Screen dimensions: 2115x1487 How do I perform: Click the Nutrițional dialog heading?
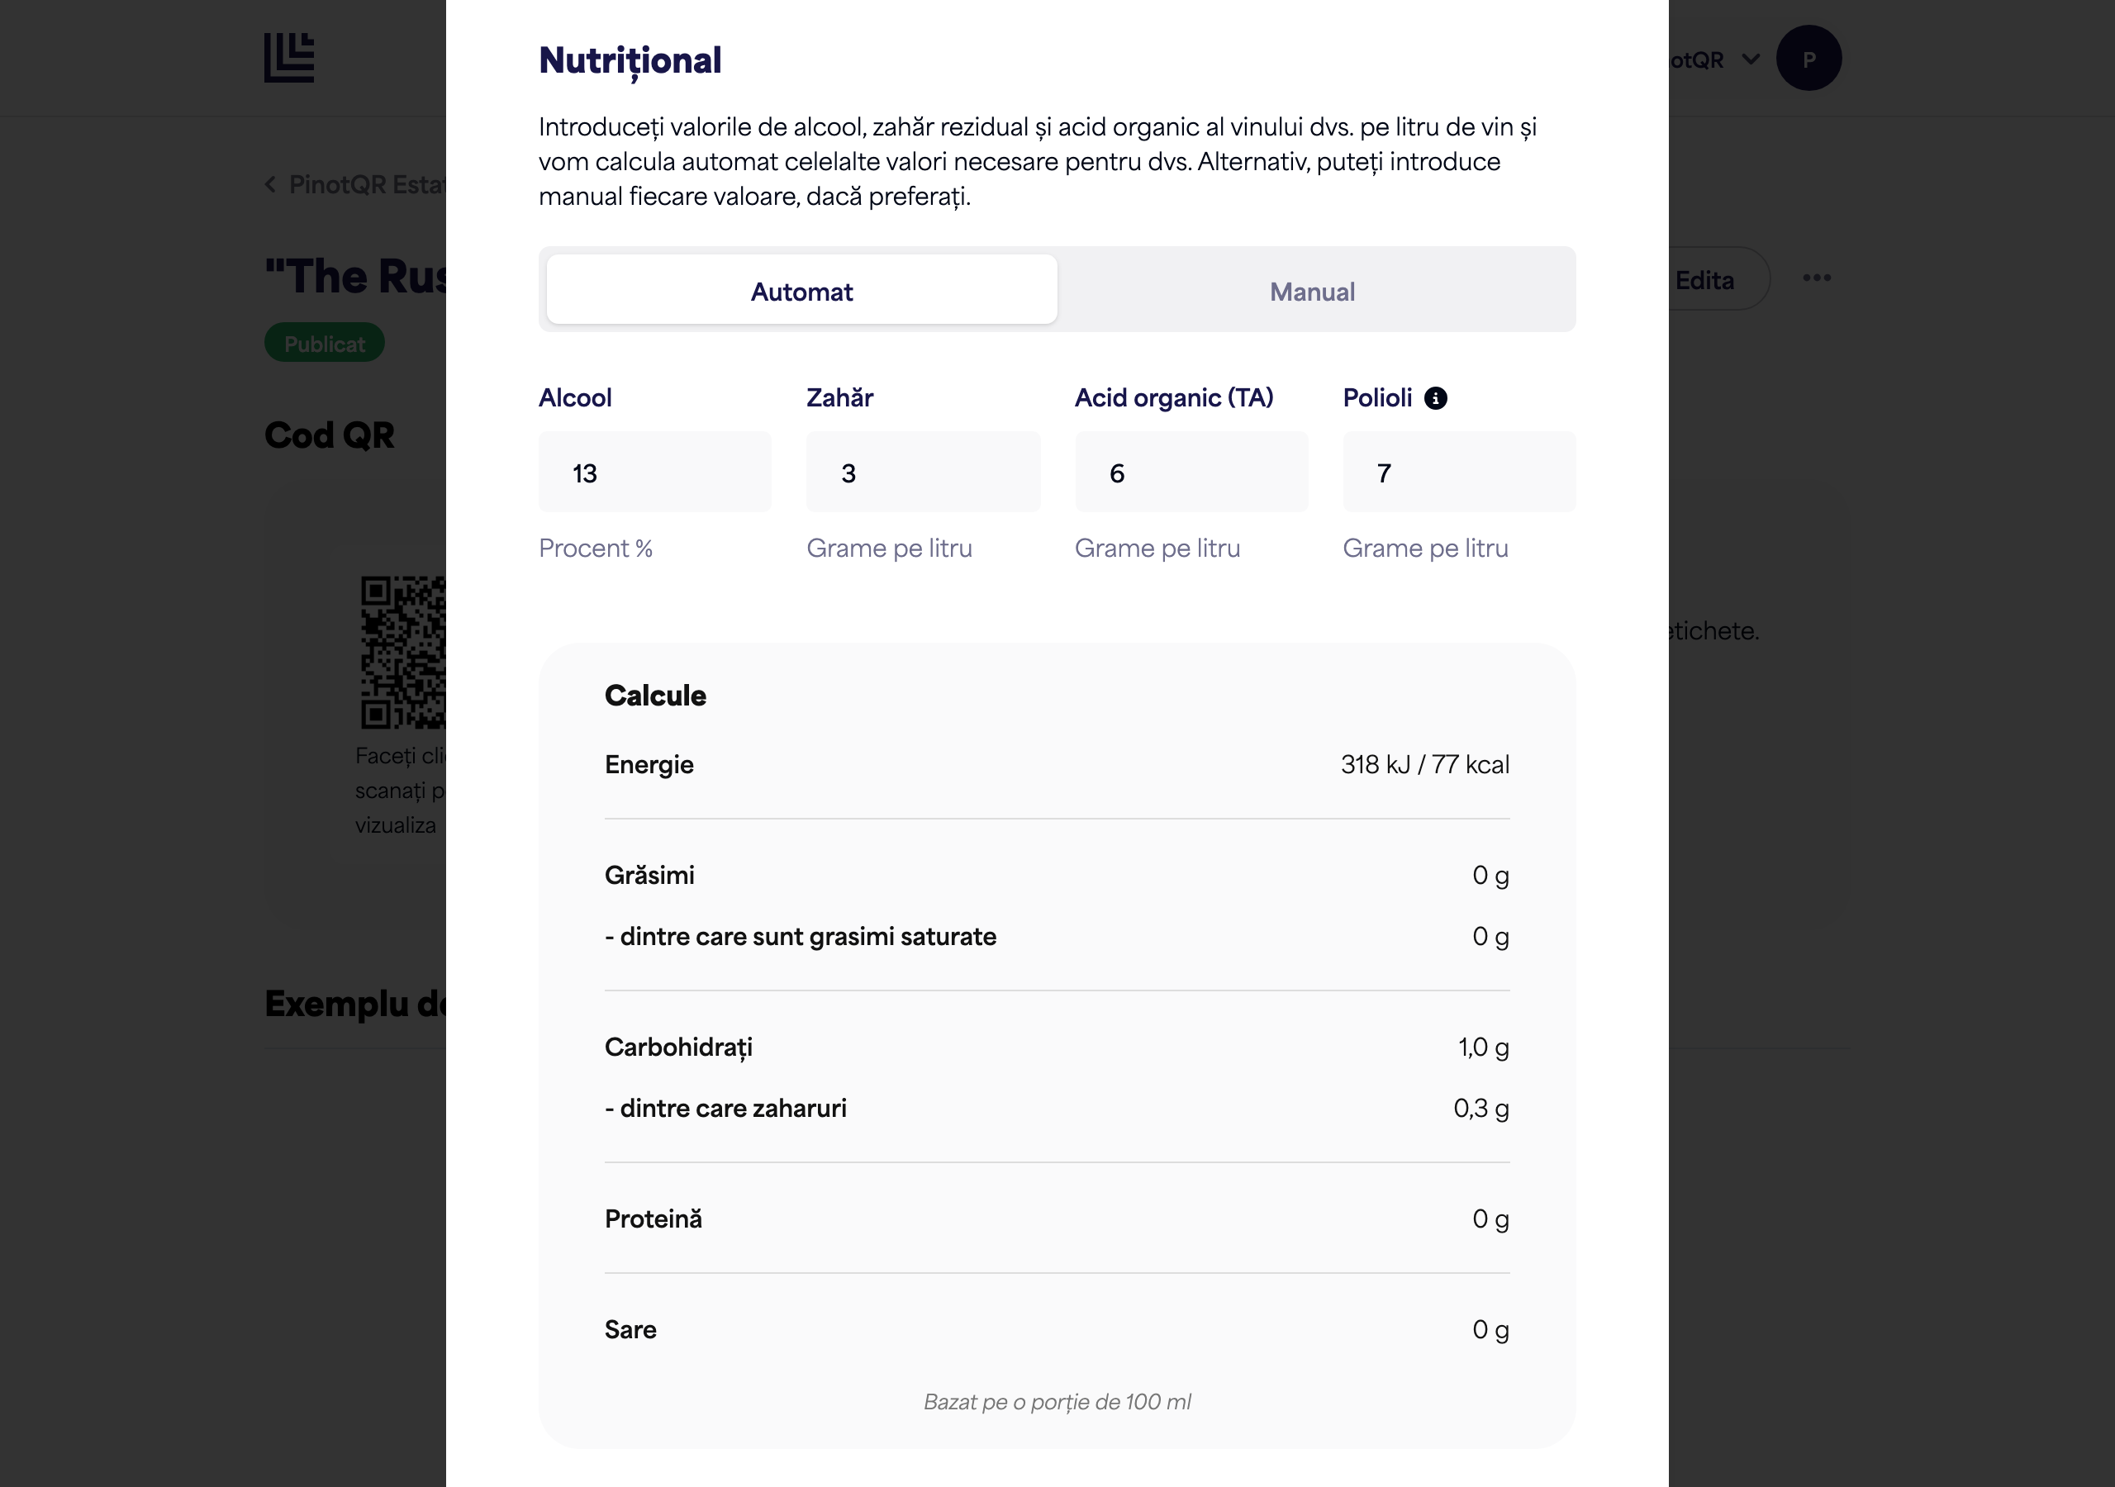click(x=630, y=61)
